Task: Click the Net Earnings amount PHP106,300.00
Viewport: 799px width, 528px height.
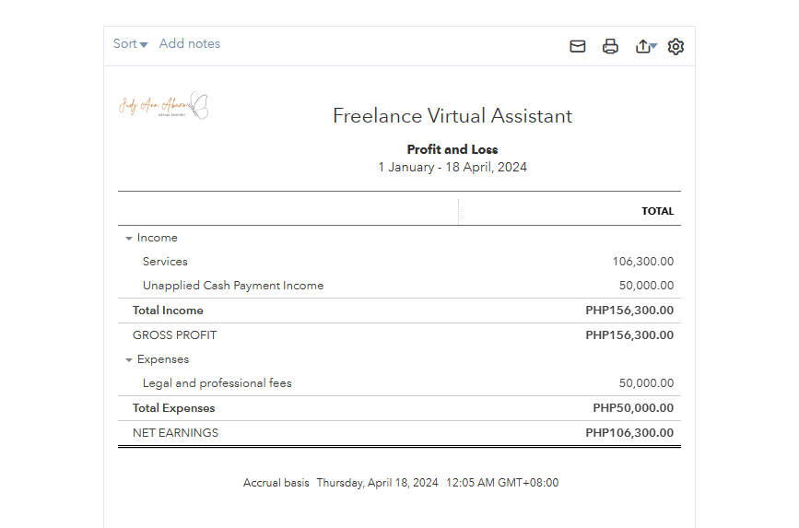Action: (x=629, y=433)
